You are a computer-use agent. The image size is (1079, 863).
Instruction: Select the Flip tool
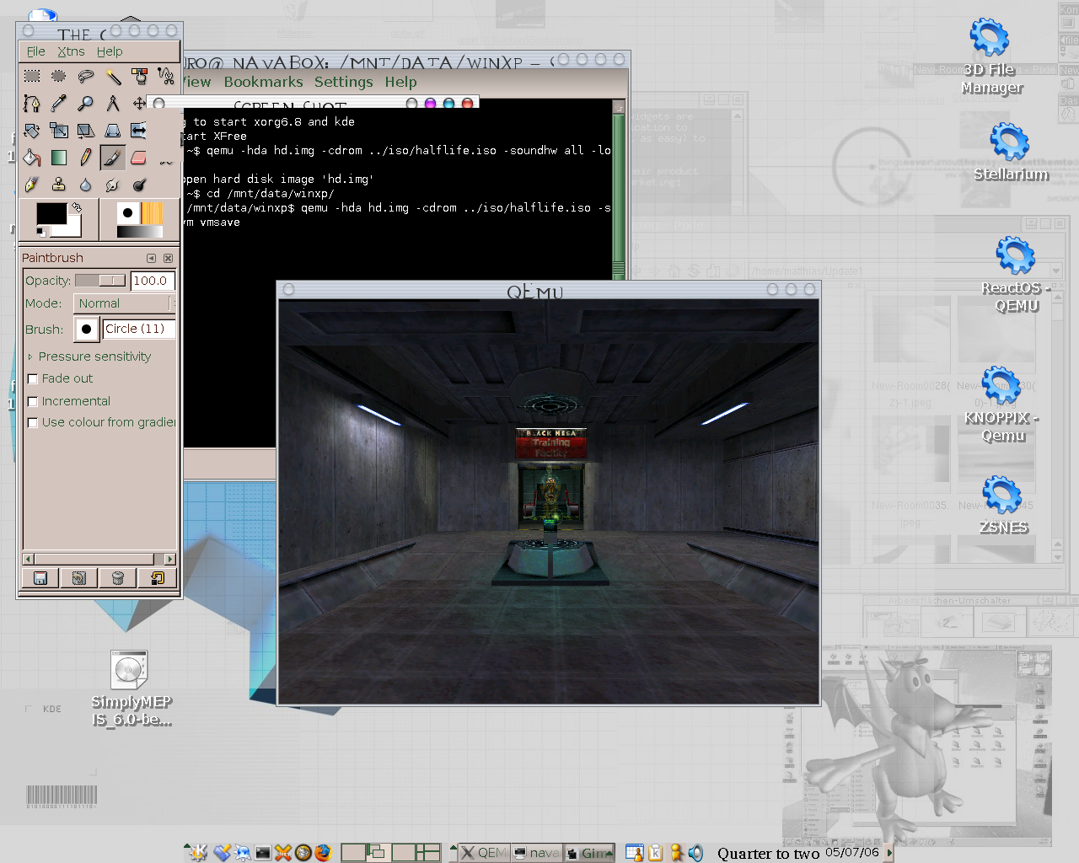pyautogui.click(x=140, y=131)
